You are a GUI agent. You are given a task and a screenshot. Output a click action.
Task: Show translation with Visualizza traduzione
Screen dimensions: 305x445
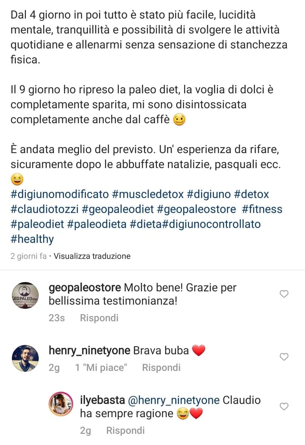pyautogui.click(x=92, y=256)
